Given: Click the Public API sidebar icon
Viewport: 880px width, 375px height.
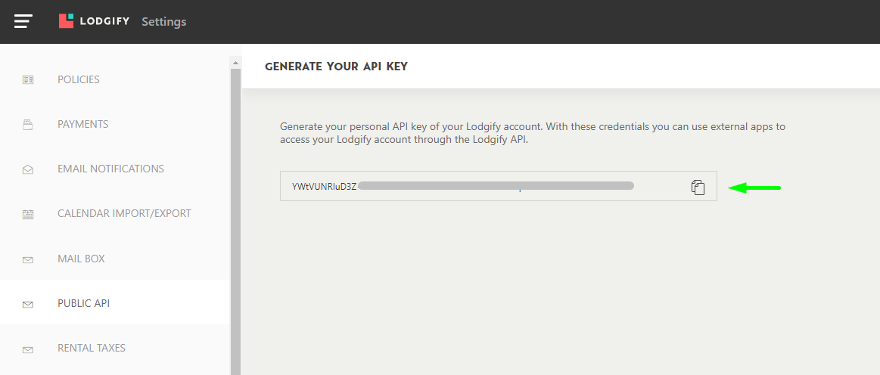Looking at the screenshot, I should [28, 304].
